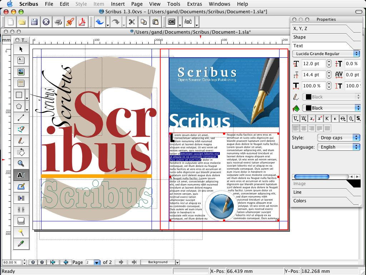This screenshot has height=275, width=366.
Task: Pick the Insert Table tool
Action: [21, 83]
